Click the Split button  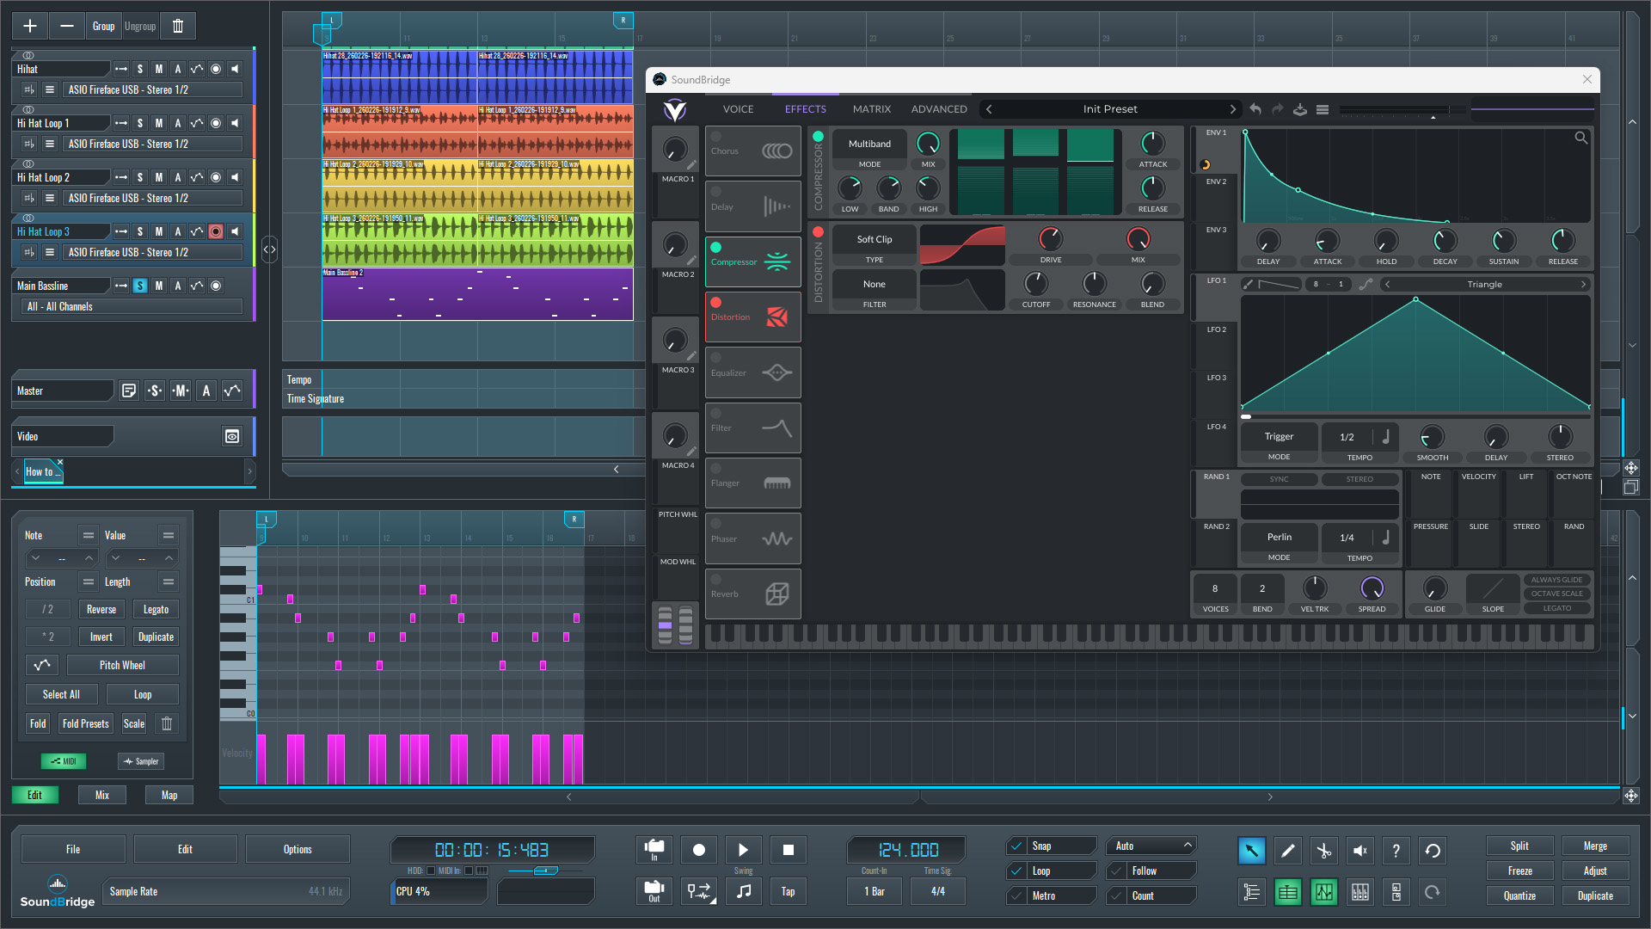(1519, 846)
